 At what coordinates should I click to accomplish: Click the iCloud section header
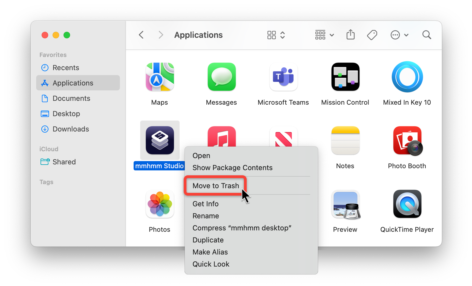tap(49, 149)
